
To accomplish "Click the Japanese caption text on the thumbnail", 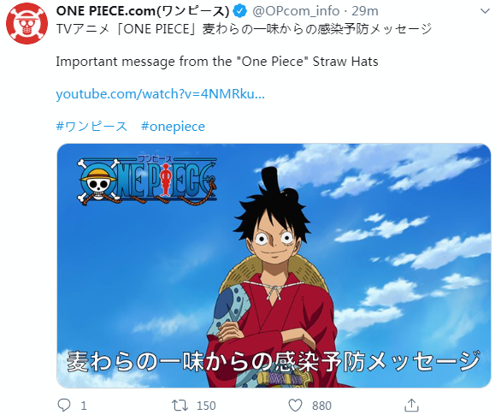I will pyautogui.click(x=274, y=361).
